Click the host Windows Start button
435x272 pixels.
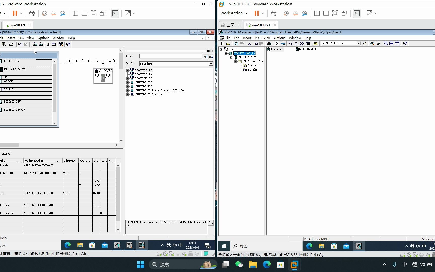coord(140,264)
